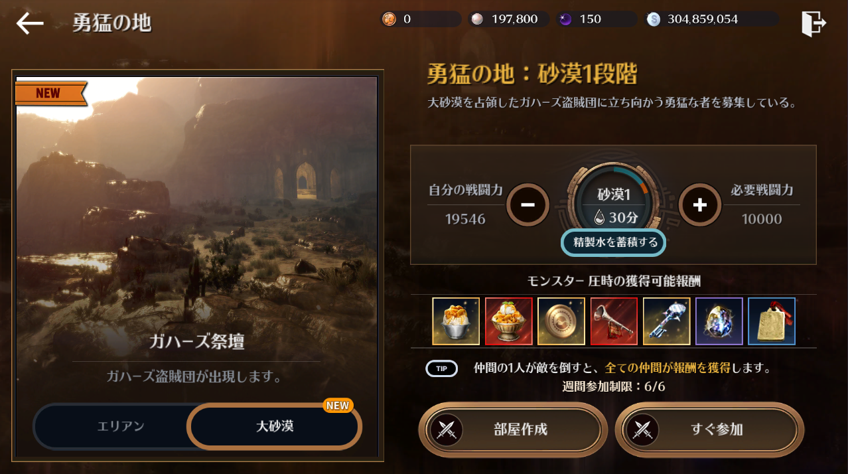
Task: Click the silver currency 304,859,054 counter
Action: [x=711, y=19]
